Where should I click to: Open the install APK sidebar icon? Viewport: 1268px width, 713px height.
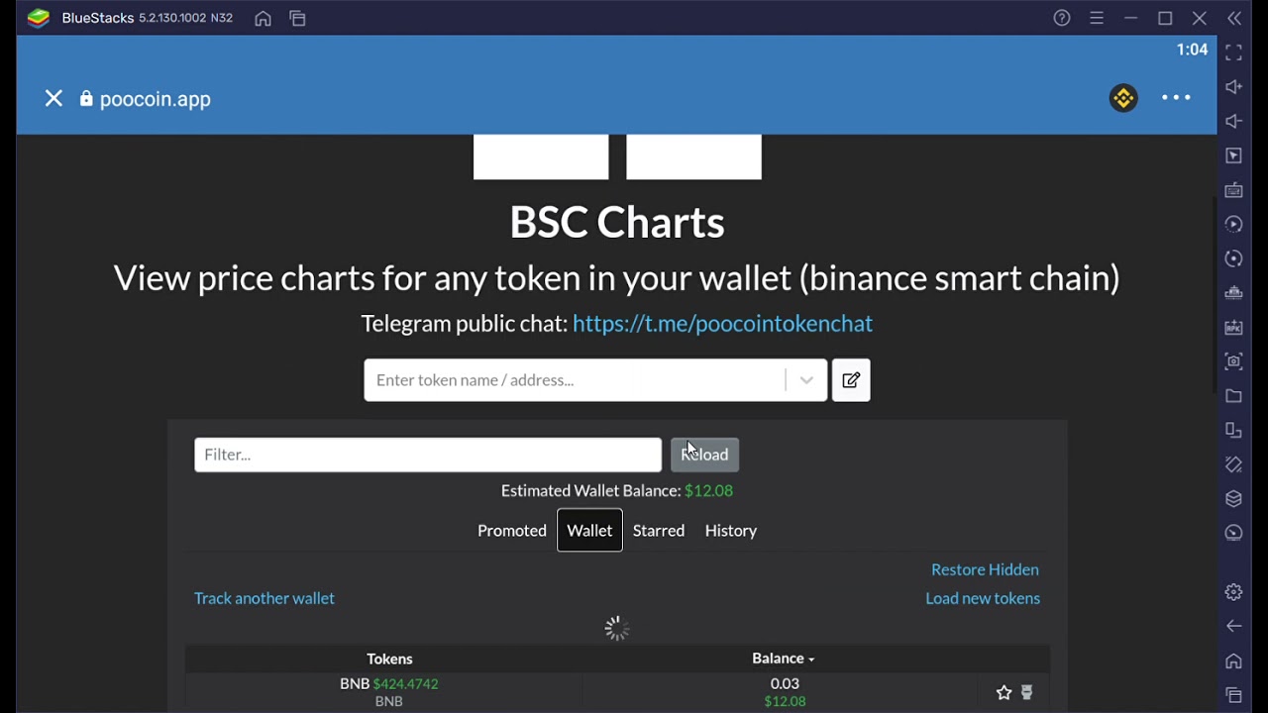pyautogui.click(x=1233, y=327)
